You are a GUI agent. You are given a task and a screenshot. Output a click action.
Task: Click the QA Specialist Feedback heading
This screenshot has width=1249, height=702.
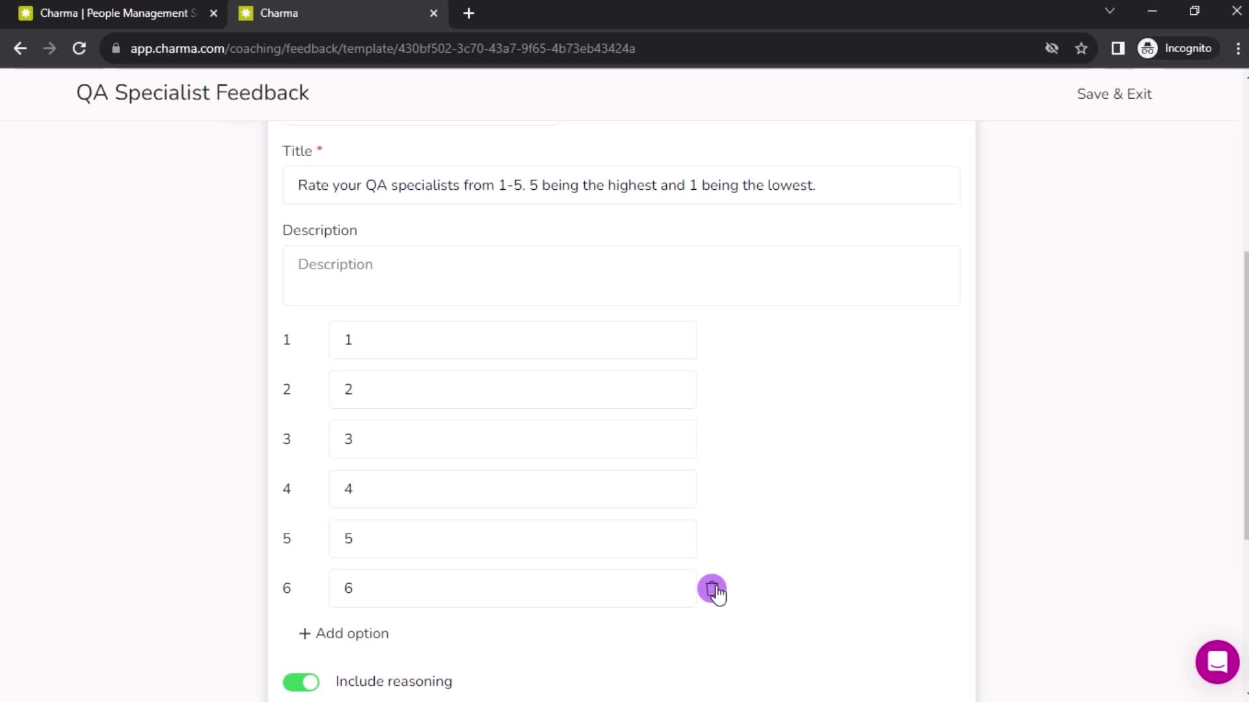(x=193, y=92)
